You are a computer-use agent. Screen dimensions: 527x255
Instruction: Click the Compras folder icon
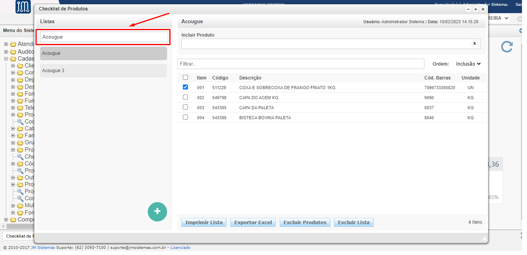pyautogui.click(x=14, y=220)
